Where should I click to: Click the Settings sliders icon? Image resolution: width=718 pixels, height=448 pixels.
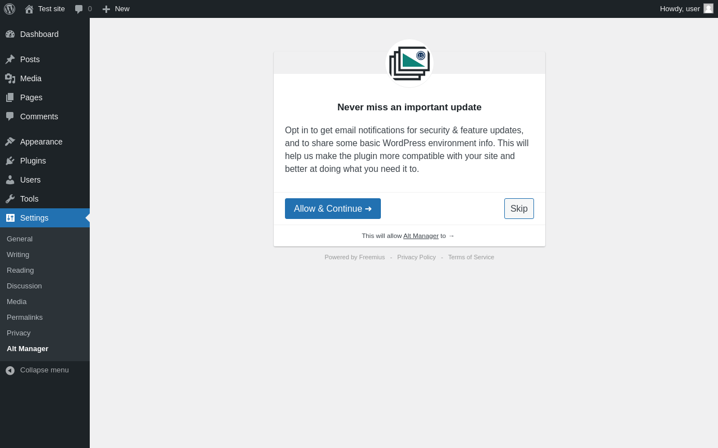10,218
